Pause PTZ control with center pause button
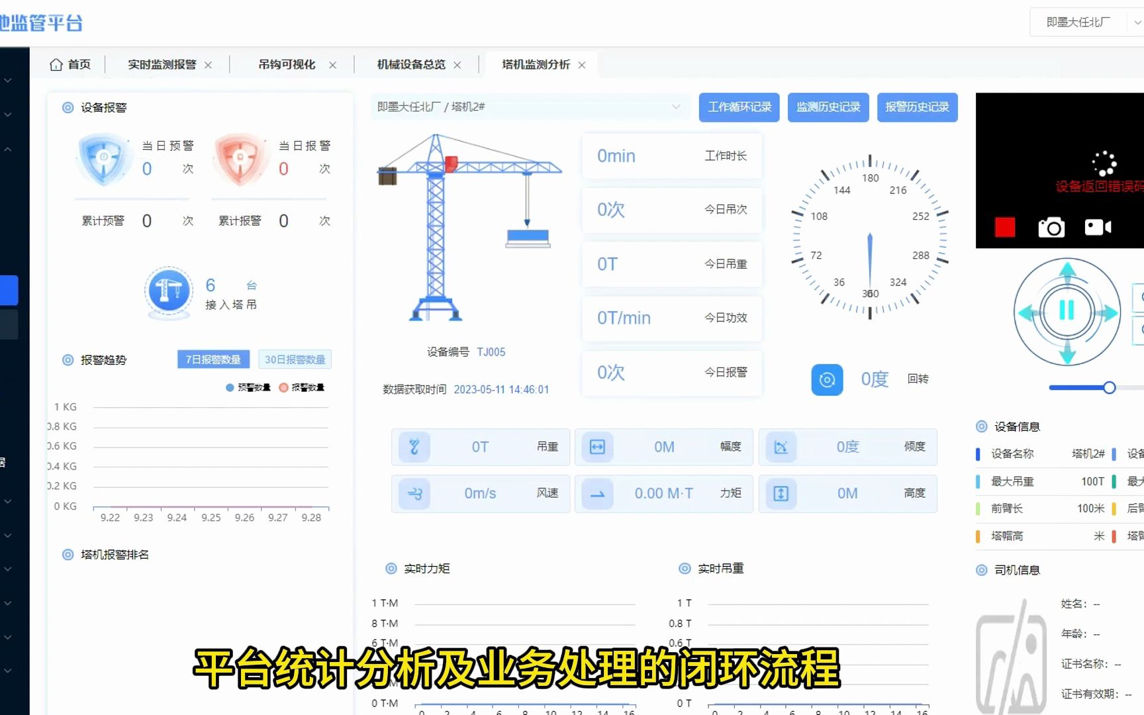This screenshot has width=1144, height=715. 1067,310
